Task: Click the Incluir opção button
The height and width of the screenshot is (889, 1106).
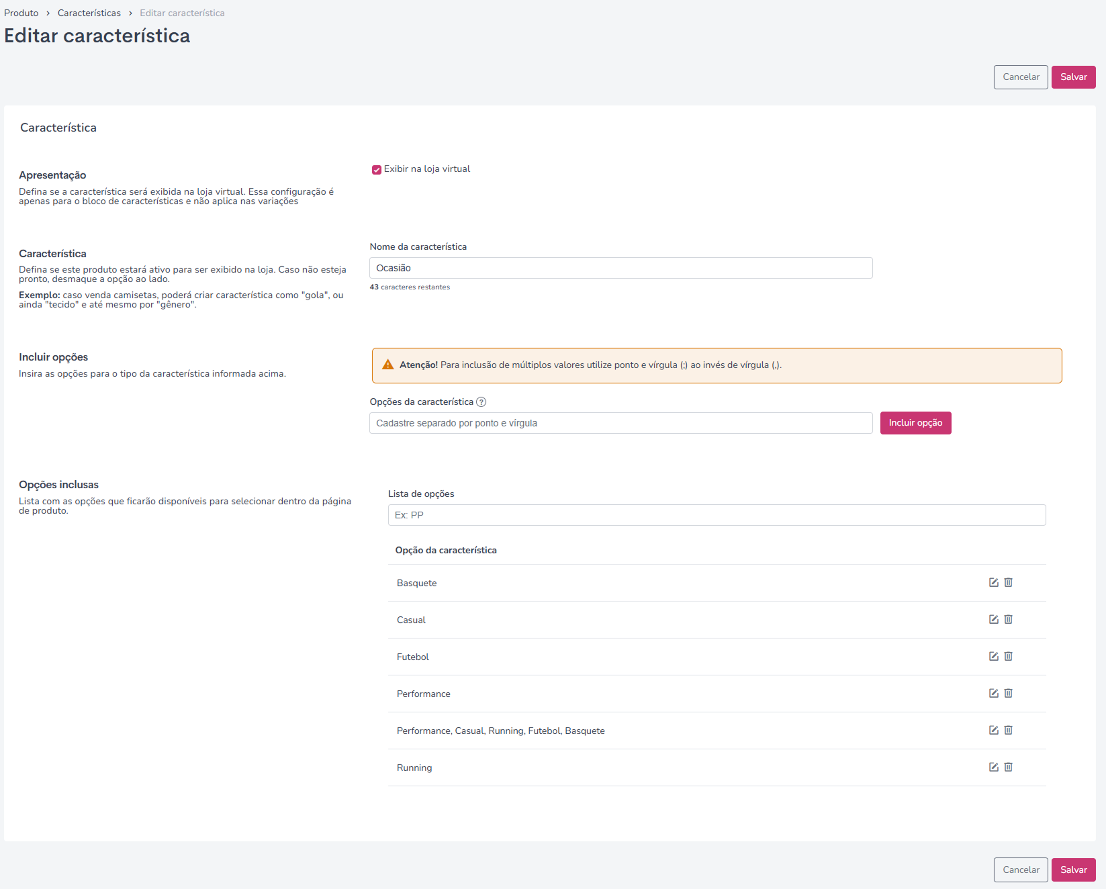Action: [915, 423]
